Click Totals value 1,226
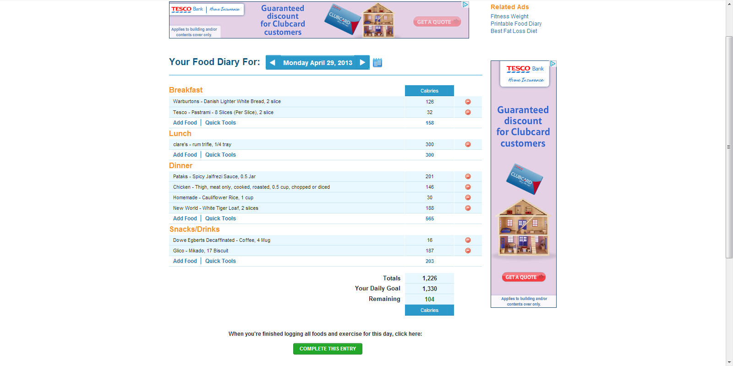The height and width of the screenshot is (366, 733). (429, 278)
